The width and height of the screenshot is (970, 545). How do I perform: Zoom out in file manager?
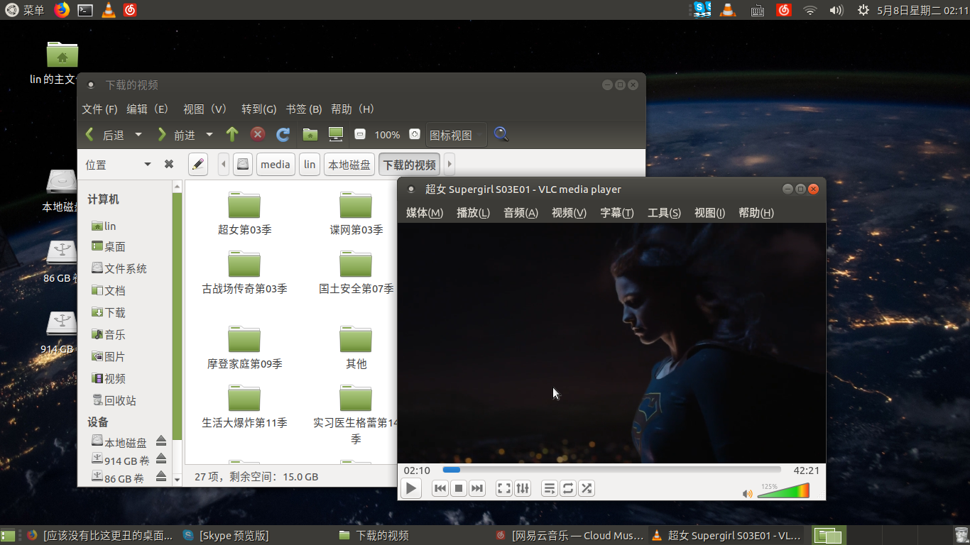(361, 134)
